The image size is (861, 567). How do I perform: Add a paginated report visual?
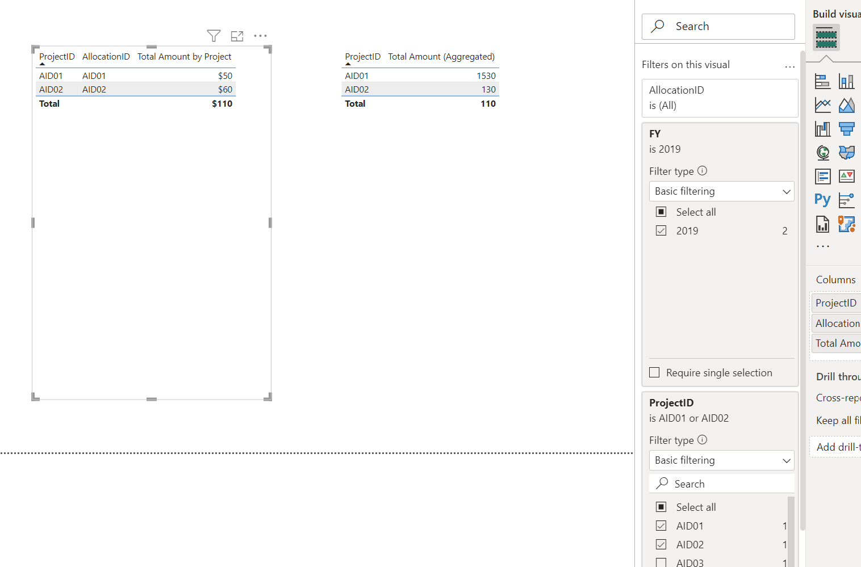pyautogui.click(x=822, y=224)
